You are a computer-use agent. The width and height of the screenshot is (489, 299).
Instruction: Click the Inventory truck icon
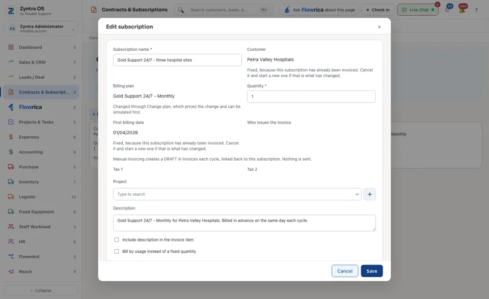11,182
